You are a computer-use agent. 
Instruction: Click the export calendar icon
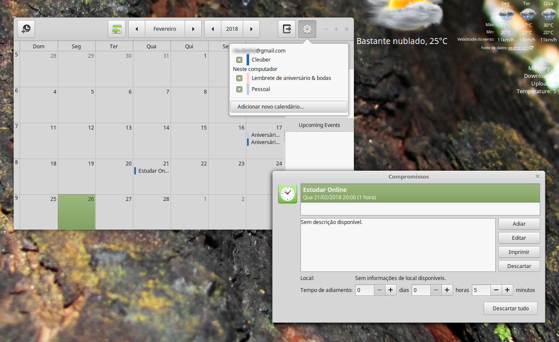287,29
